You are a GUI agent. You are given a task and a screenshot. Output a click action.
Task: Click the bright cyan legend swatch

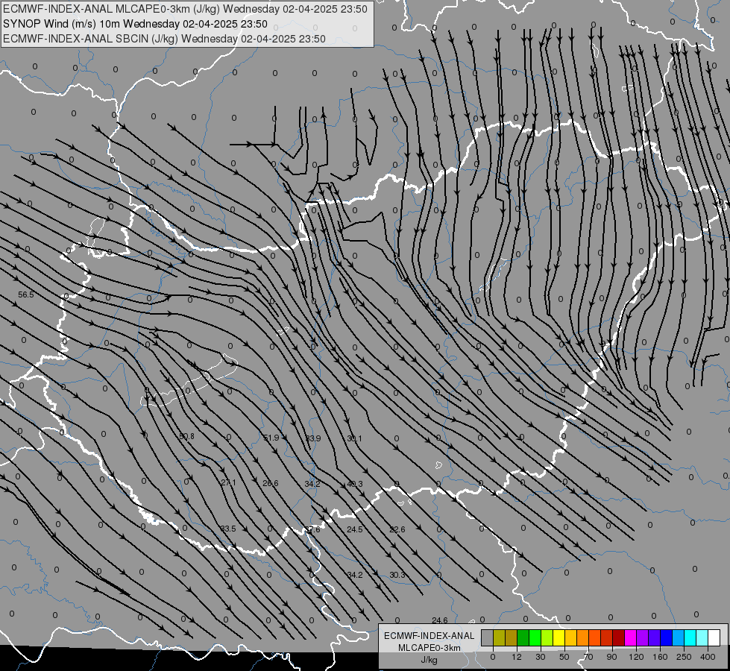coord(690,637)
